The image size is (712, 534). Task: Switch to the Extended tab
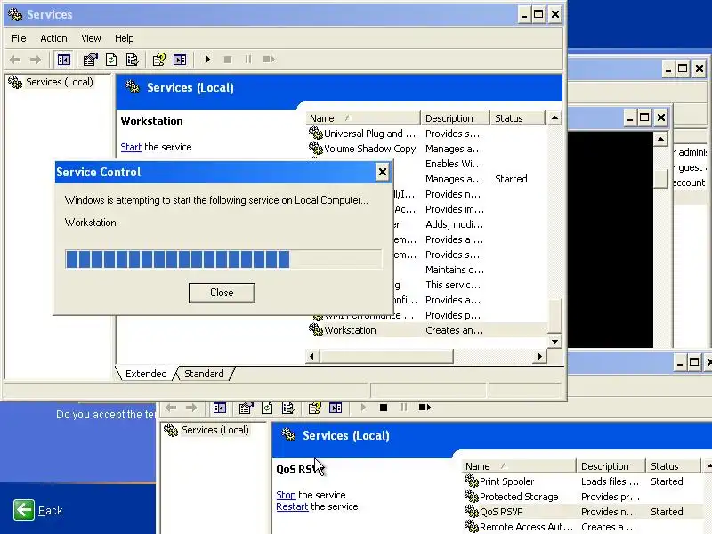pos(146,374)
